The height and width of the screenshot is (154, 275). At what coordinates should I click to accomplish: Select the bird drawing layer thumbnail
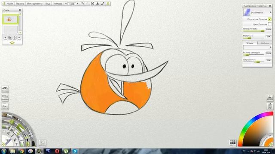[10, 19]
